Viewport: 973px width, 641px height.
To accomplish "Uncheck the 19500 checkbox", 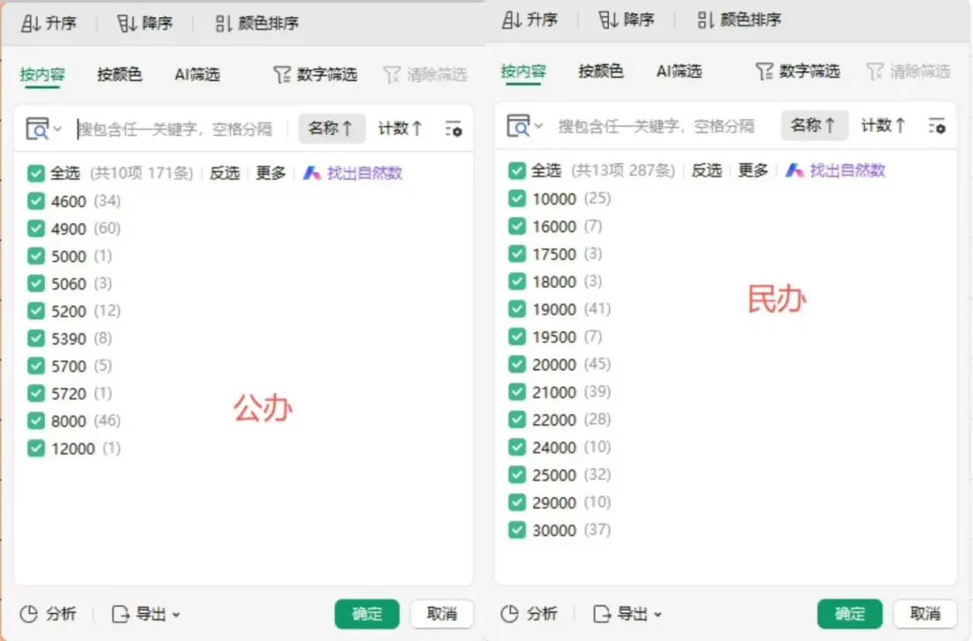I will [517, 337].
